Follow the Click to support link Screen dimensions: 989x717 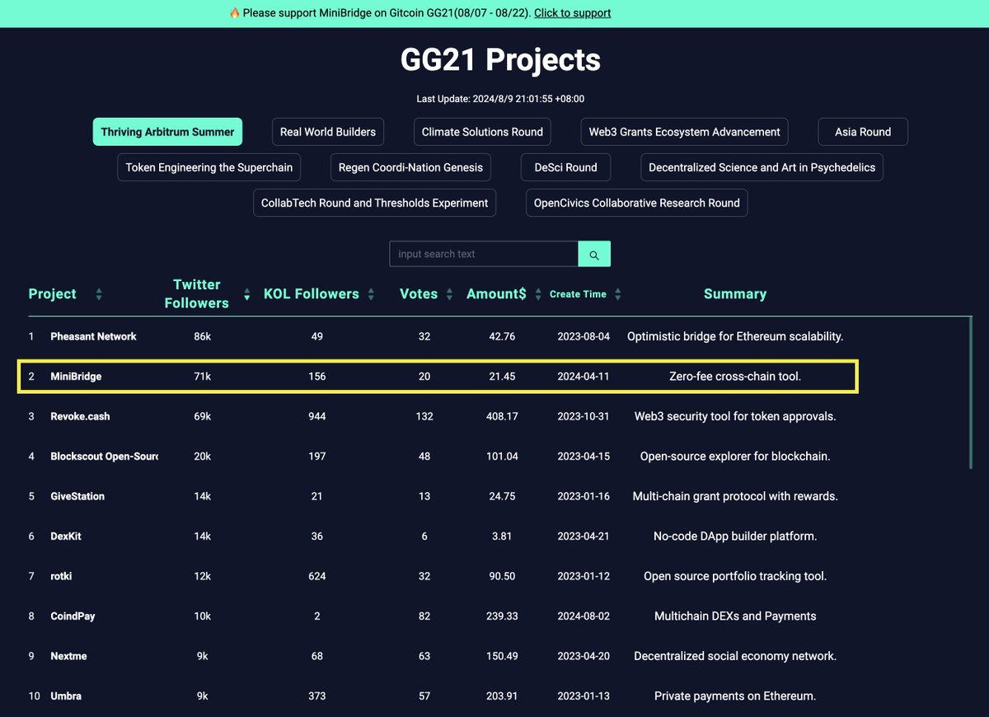572,13
